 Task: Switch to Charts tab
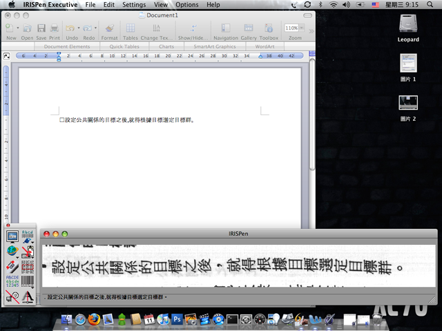pos(166,46)
